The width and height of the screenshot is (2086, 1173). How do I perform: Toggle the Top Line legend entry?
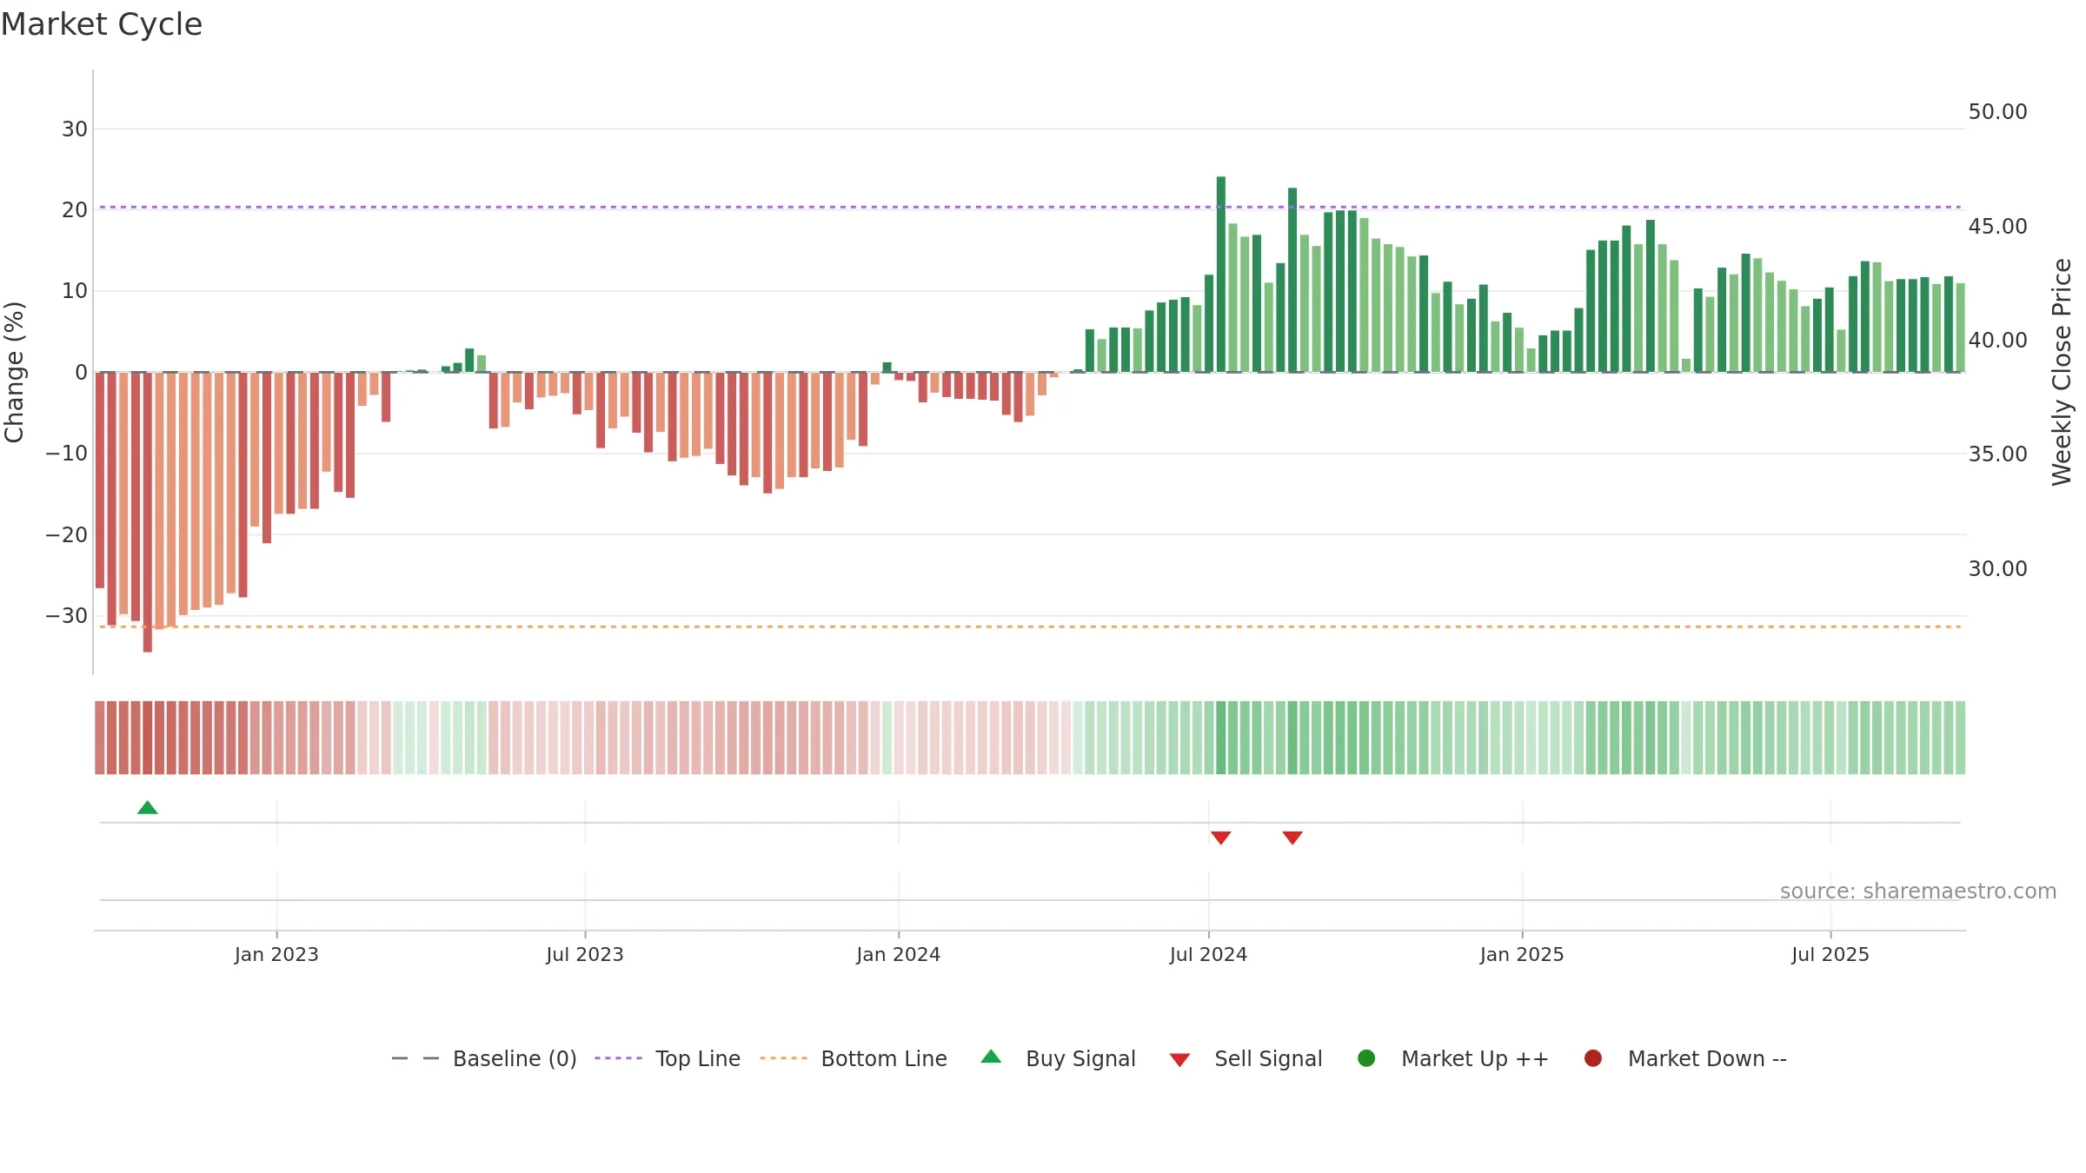pos(668,1058)
